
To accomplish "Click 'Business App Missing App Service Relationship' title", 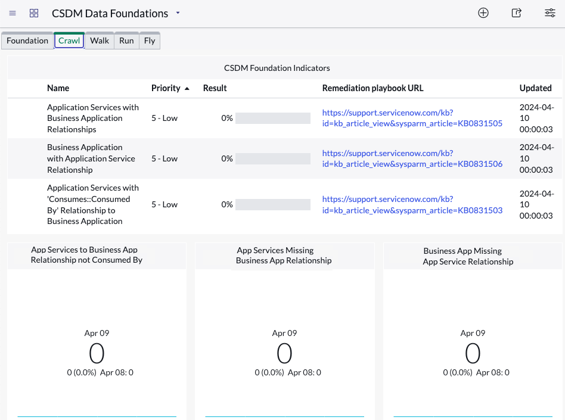I will pyautogui.click(x=468, y=256).
